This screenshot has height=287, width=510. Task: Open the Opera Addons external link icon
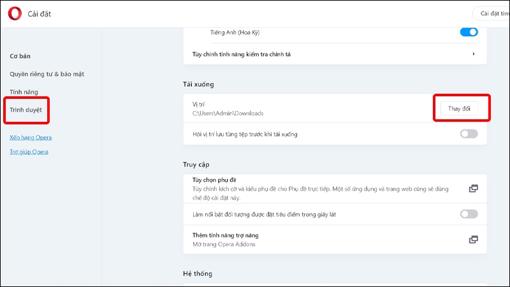click(473, 239)
